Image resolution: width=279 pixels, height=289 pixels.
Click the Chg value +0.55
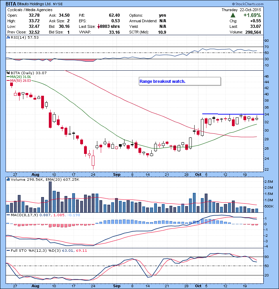(x=256, y=21)
